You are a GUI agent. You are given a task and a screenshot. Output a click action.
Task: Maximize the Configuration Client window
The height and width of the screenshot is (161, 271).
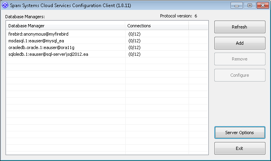[x=249, y=6]
